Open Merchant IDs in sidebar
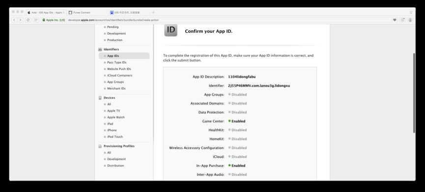This screenshot has width=425, height=192. click(116, 88)
